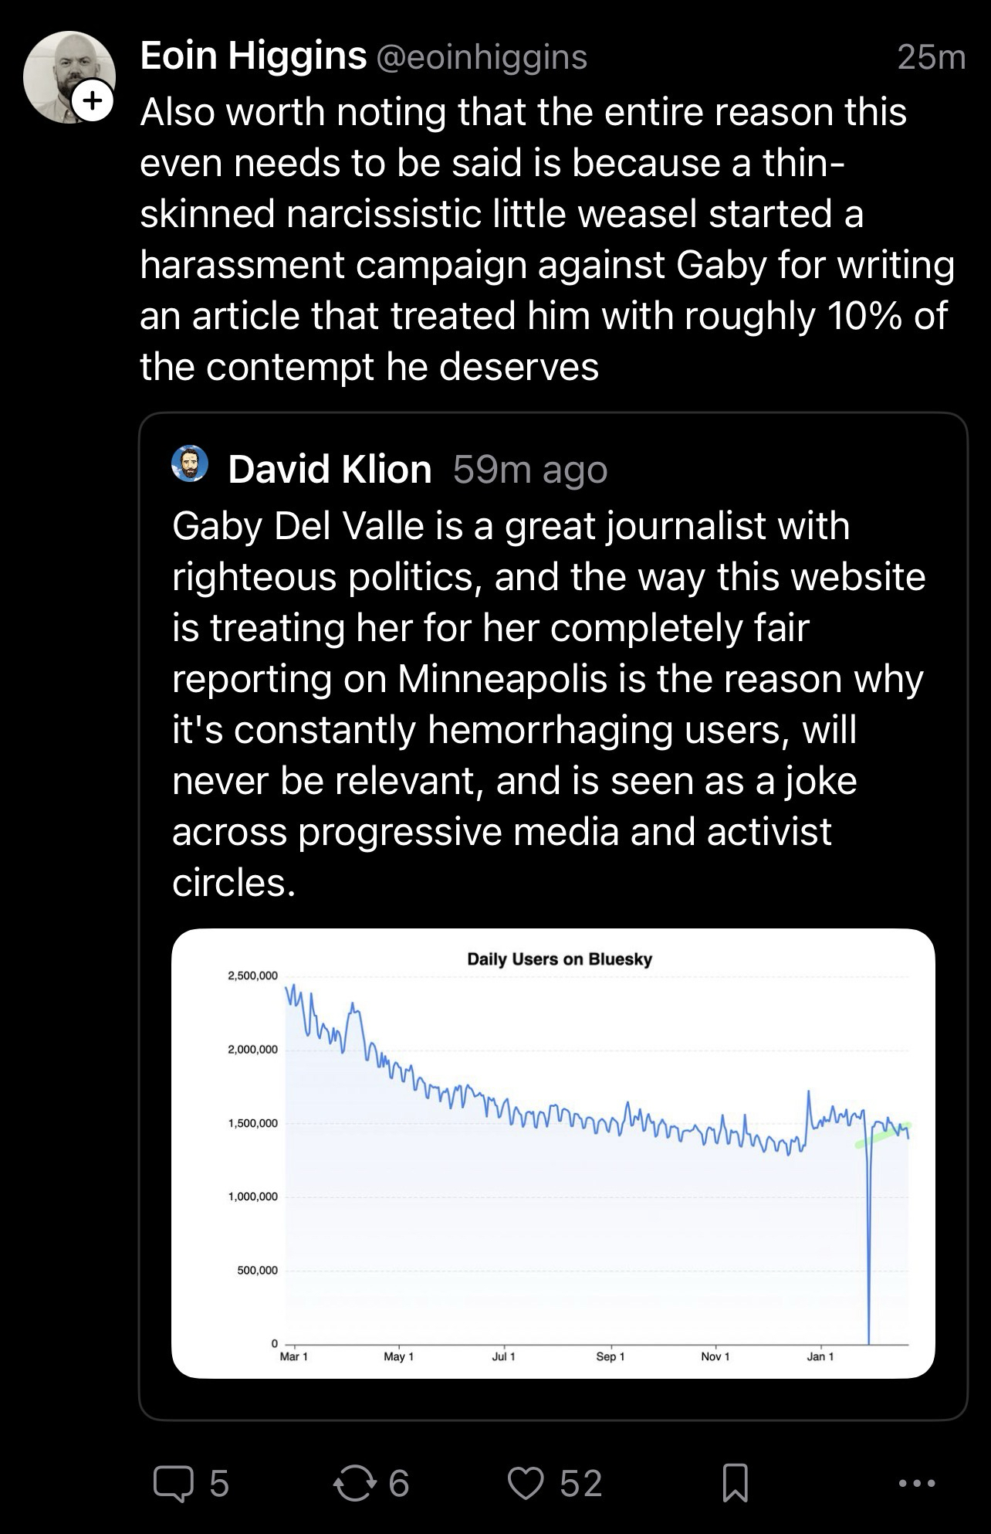Tap the Eoin Higgins display name

(x=253, y=56)
